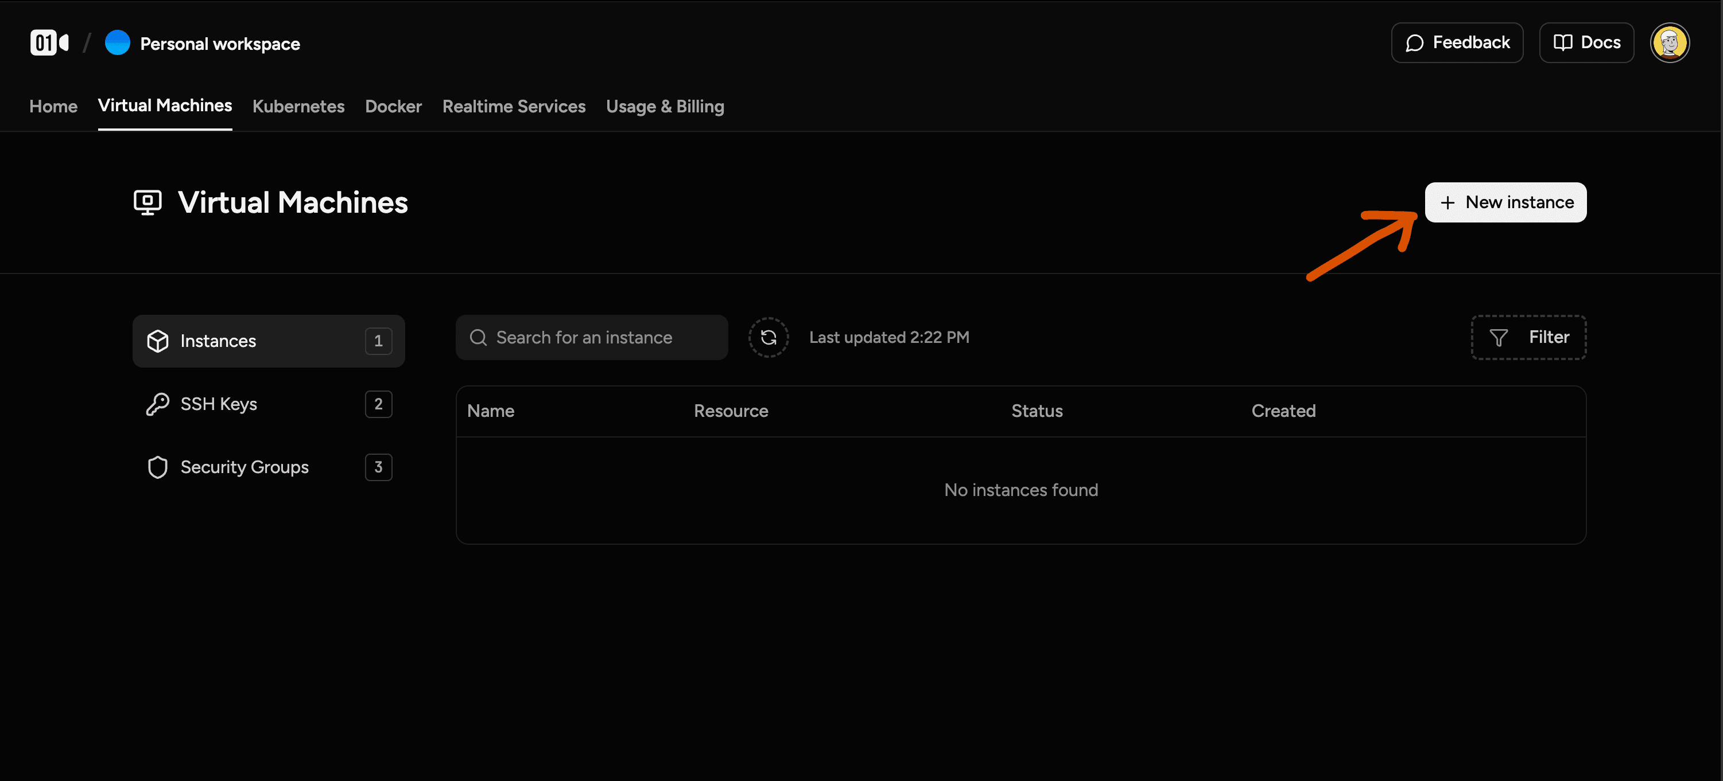The height and width of the screenshot is (781, 1723).
Task: Click the SSH Keys key icon
Action: [158, 404]
